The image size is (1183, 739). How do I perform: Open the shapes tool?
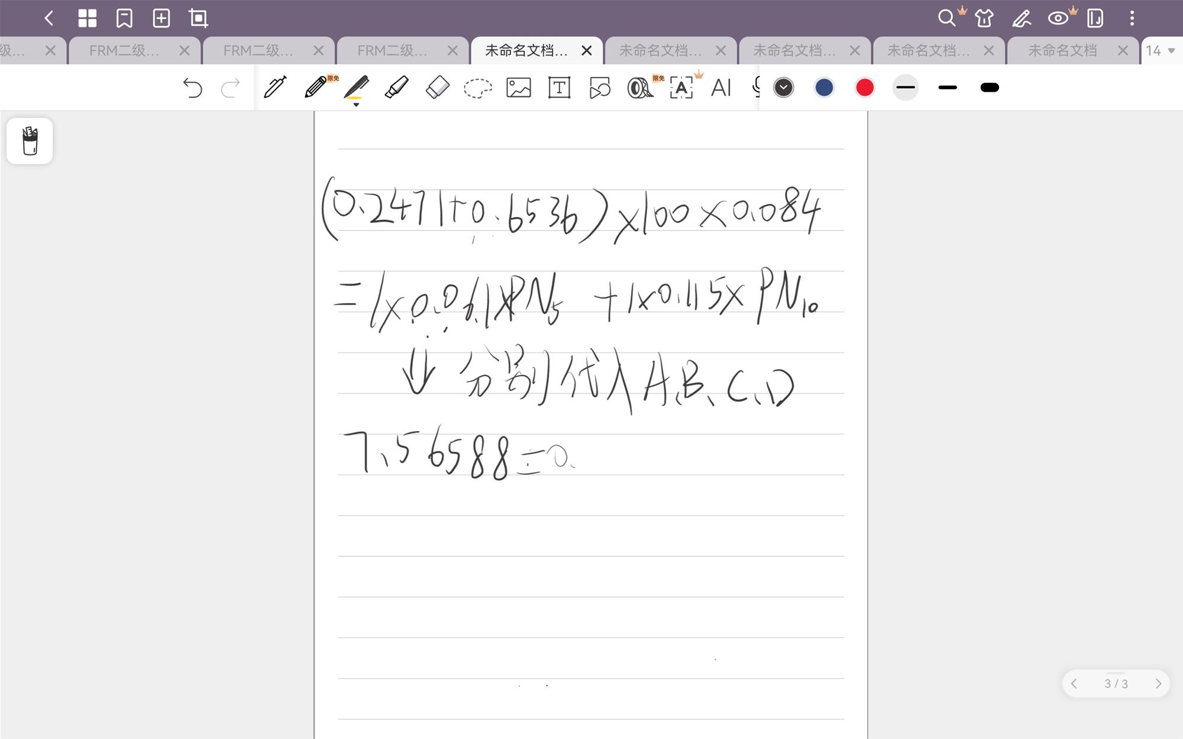[x=599, y=88]
